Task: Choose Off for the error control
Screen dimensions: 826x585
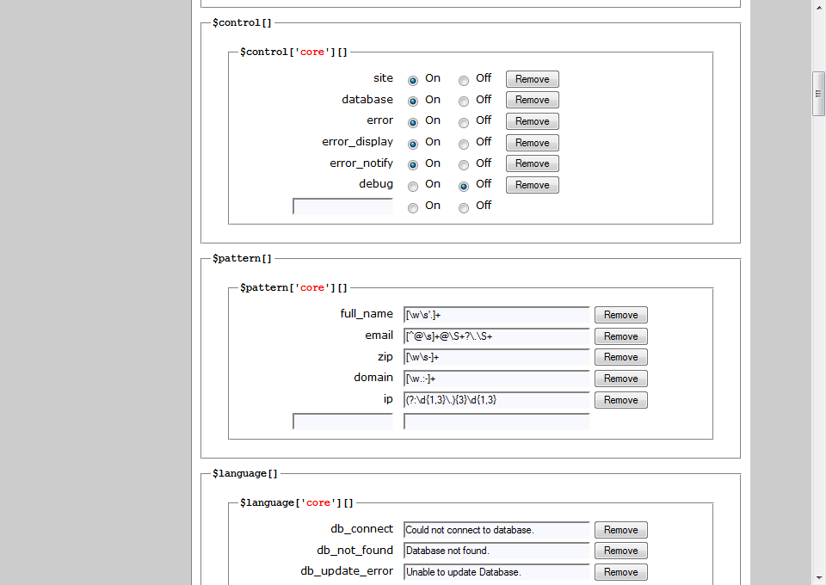Action: tap(464, 122)
